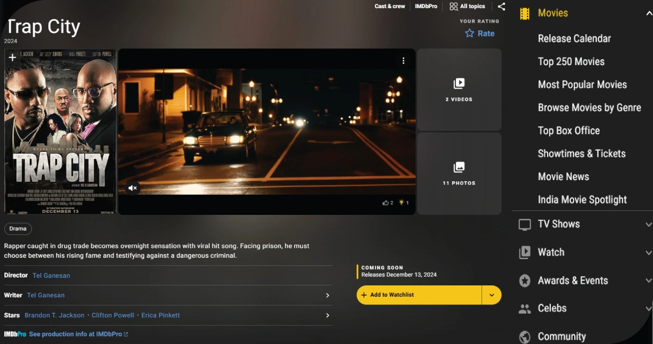Screen dimensions: 653x344
Task: Click the Rate star icon
Action: (x=469, y=34)
